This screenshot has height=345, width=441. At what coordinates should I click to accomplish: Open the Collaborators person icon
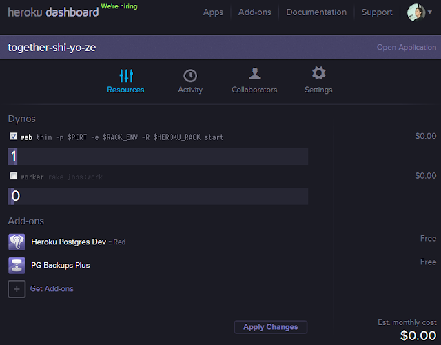click(254, 74)
